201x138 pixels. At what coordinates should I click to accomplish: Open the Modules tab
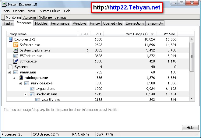point(41,23)
